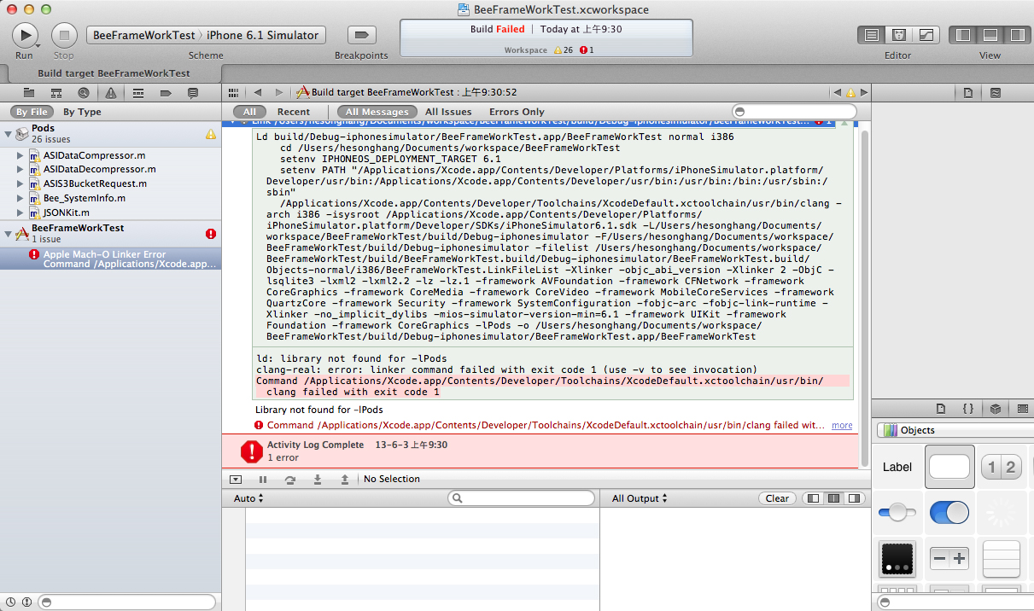Select the Standard editor button
The width and height of the screenshot is (1034, 611).
click(x=871, y=35)
